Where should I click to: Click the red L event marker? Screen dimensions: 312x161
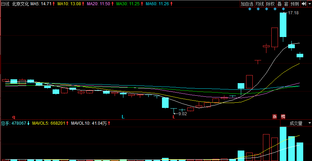coord(174,117)
